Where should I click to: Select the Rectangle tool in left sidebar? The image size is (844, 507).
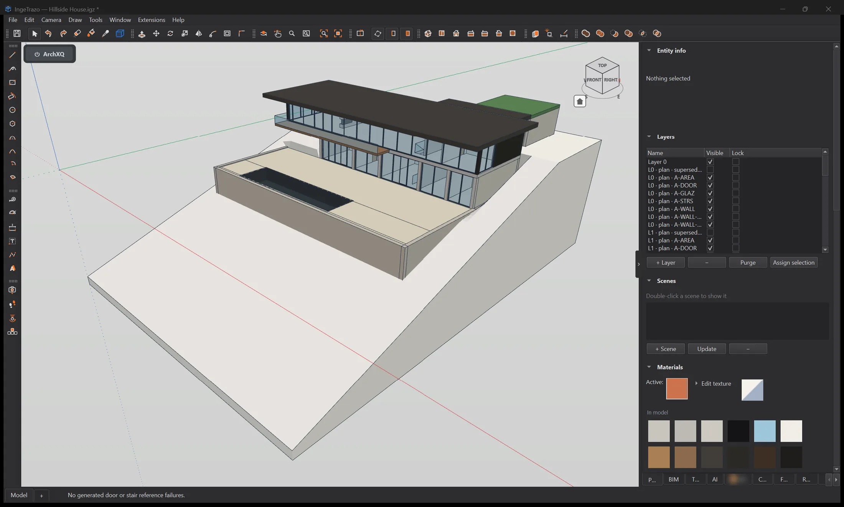tap(12, 83)
